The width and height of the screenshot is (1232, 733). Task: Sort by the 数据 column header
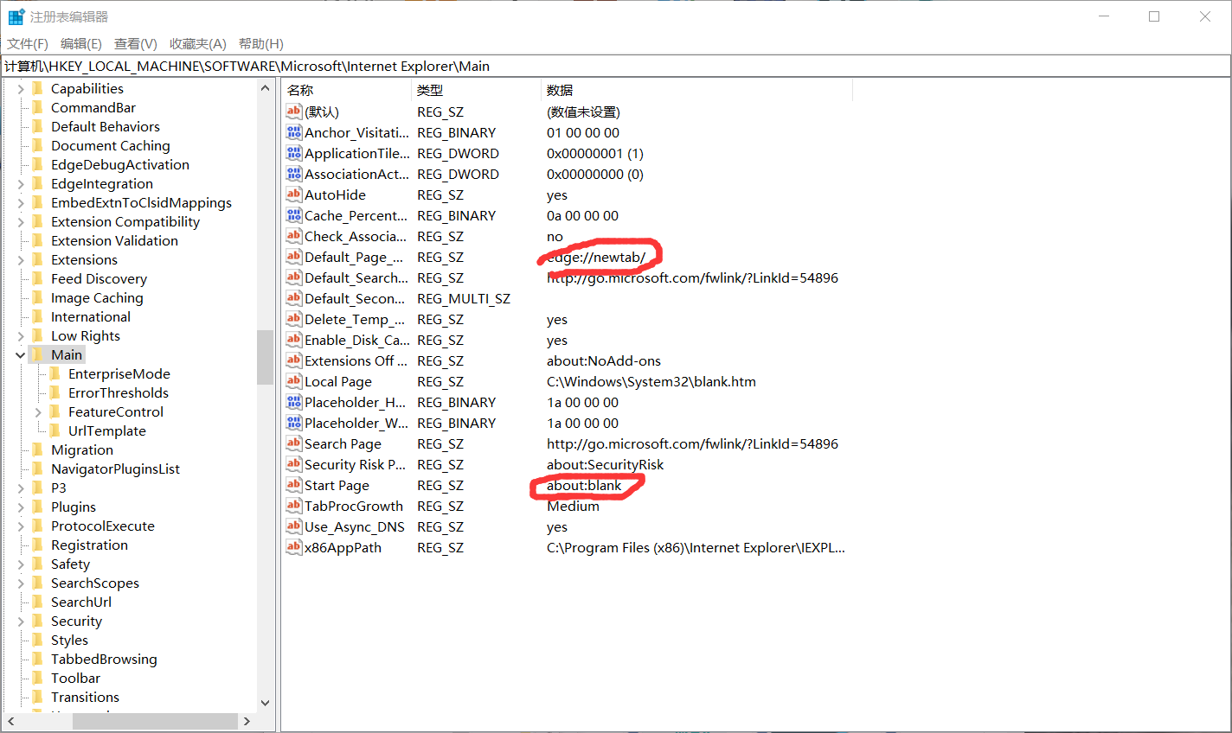[696, 90]
